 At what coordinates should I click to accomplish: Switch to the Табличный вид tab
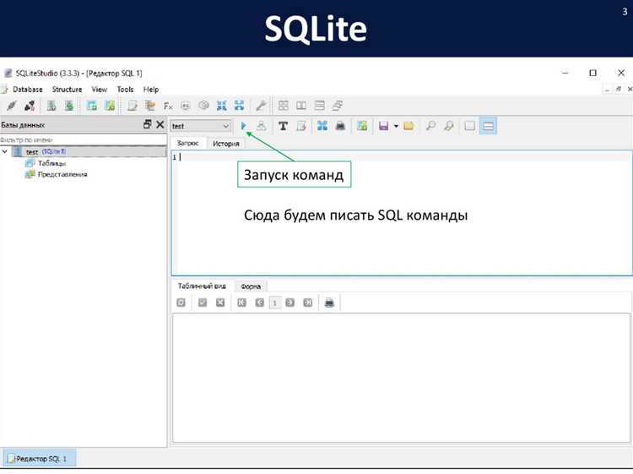pyautogui.click(x=202, y=286)
